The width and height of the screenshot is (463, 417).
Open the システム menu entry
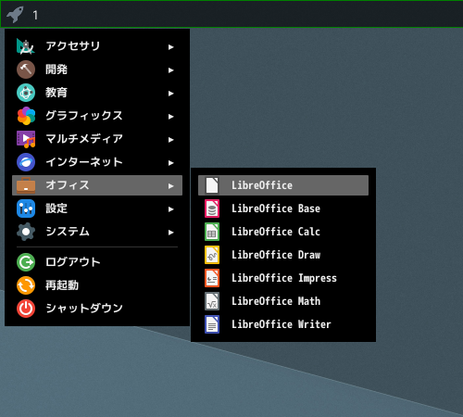tap(97, 232)
